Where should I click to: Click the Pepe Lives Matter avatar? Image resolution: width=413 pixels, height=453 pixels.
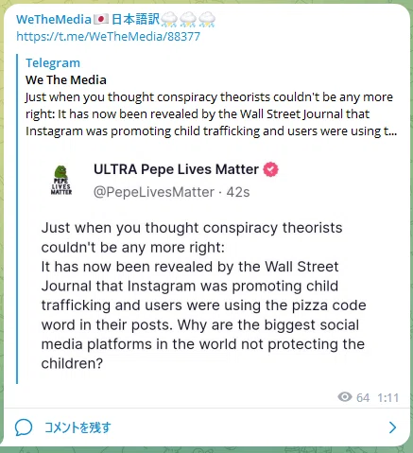(61, 180)
